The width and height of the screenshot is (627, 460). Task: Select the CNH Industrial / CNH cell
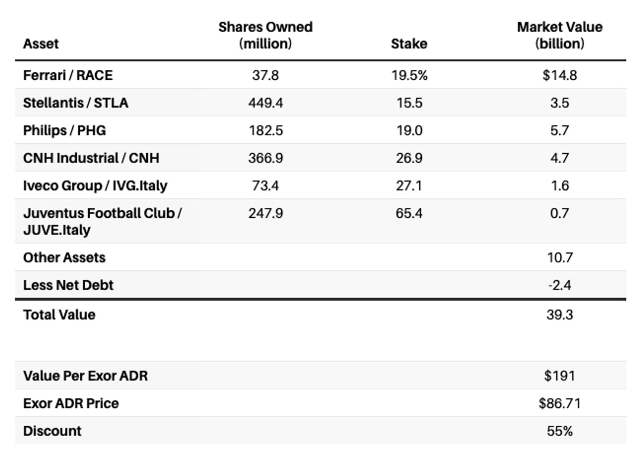91,158
